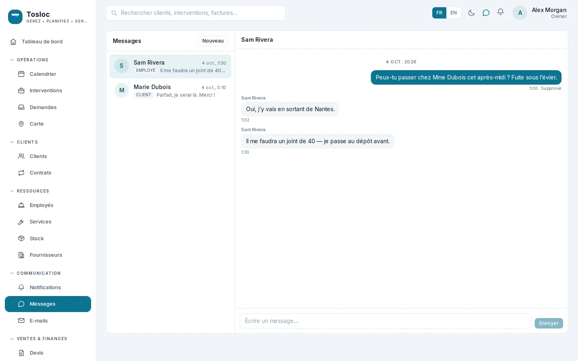Open the E-mails envelope icon
Screen dimensions: 578x361
click(21, 321)
